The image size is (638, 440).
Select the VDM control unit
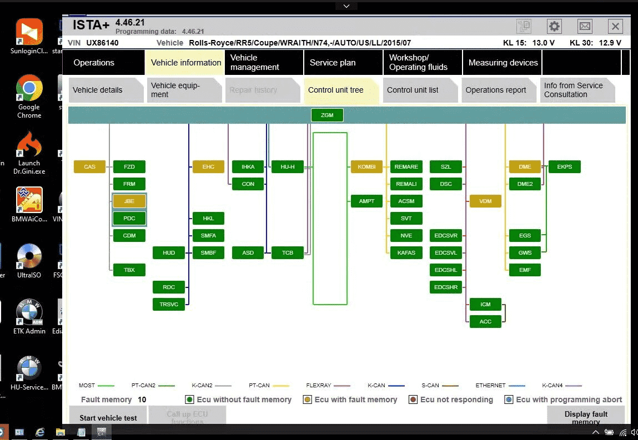click(x=485, y=201)
